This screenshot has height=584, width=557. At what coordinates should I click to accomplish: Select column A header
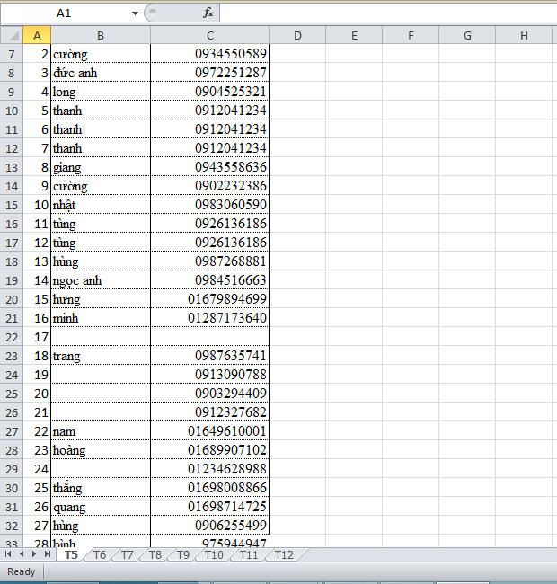coord(37,35)
